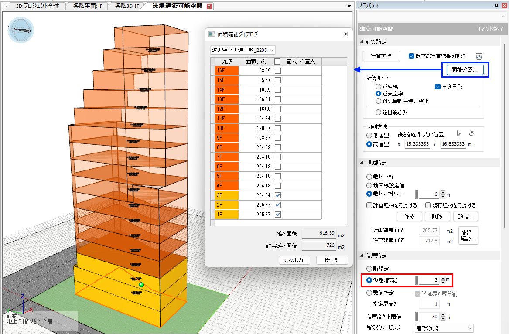Increase 敷地オフセット value with up stepper
The height and width of the screenshot is (334, 509).
coord(443,192)
